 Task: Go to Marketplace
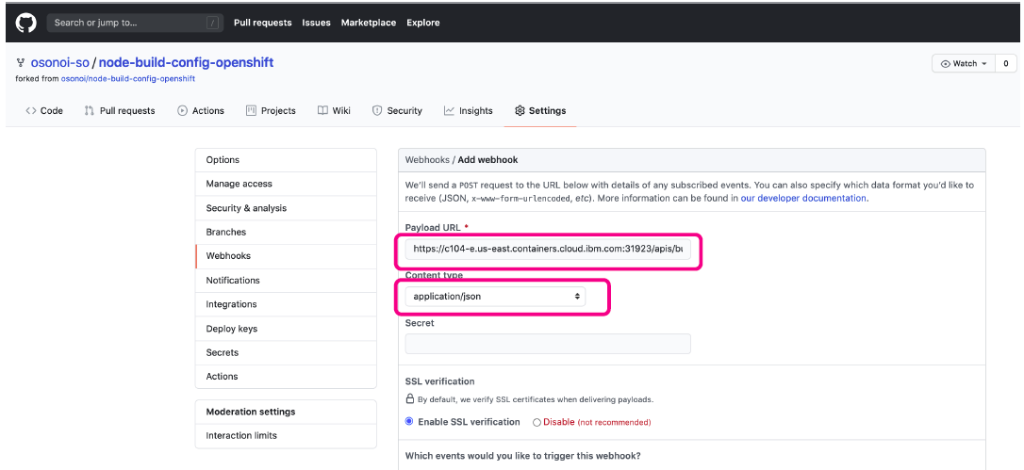point(369,23)
